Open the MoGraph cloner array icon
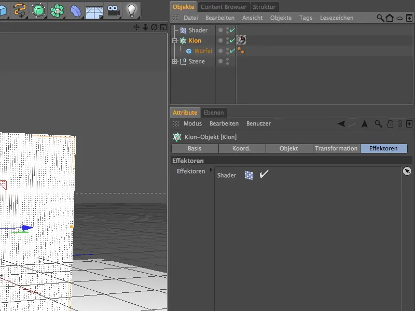 click(57, 10)
